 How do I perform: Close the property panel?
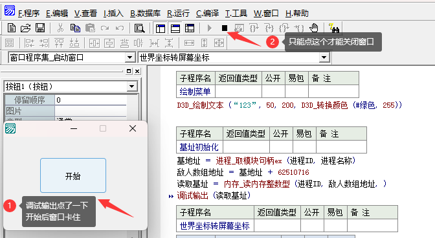click(137, 71)
